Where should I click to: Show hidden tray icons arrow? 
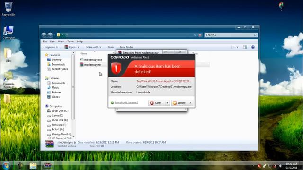[254, 166]
